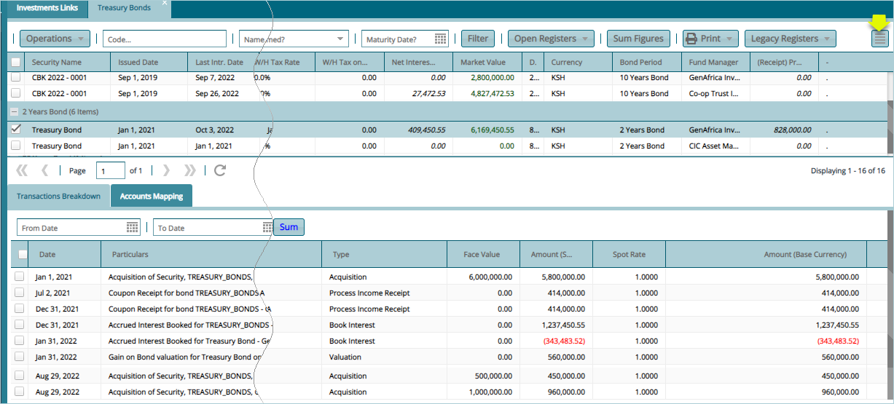Refresh the bond grid
Image resolution: width=894 pixels, height=404 pixels.
220,170
